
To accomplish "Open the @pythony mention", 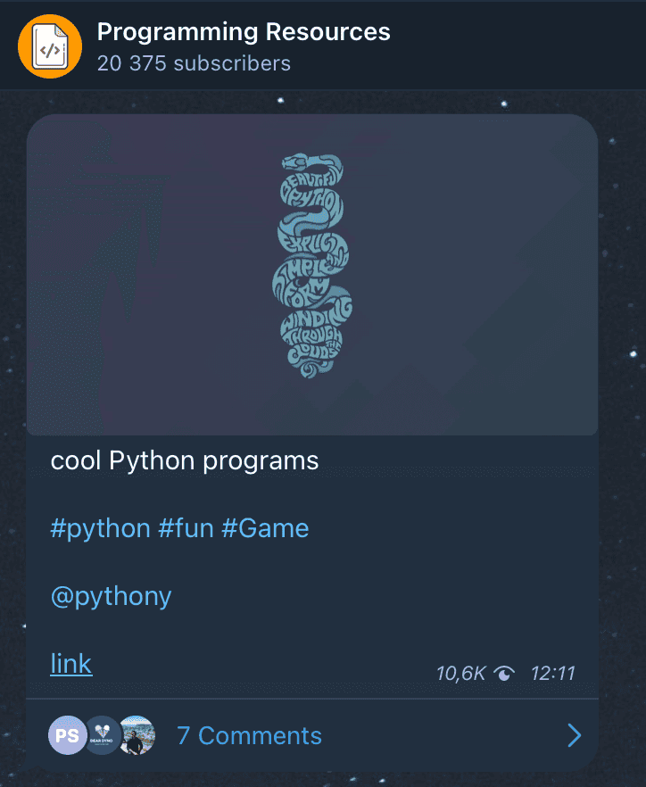I will pos(111,596).
